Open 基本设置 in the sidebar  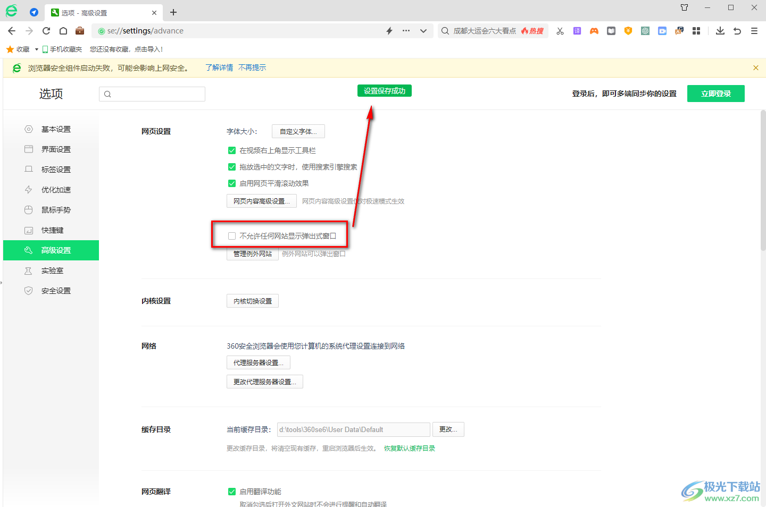point(51,129)
